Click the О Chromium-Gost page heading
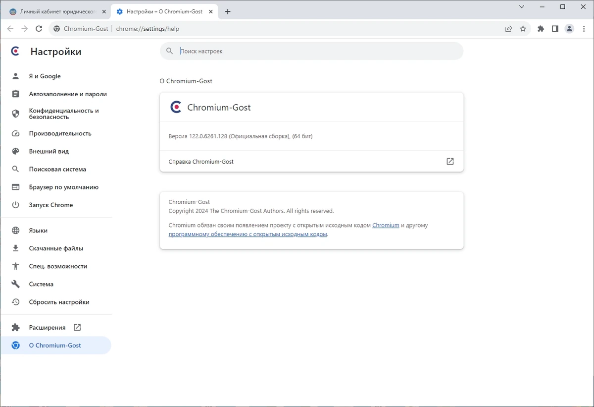This screenshot has width=594, height=407. (x=186, y=81)
